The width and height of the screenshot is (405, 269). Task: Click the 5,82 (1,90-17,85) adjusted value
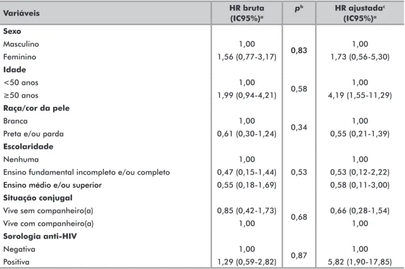click(360, 262)
